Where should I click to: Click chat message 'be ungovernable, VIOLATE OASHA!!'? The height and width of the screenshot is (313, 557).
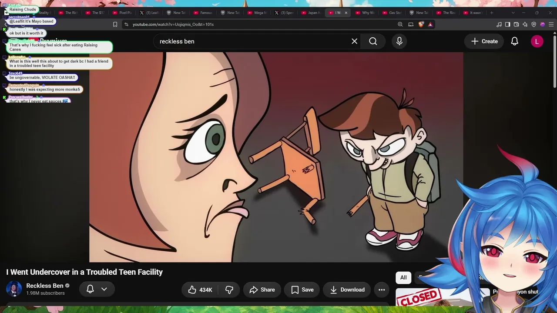[42, 77]
